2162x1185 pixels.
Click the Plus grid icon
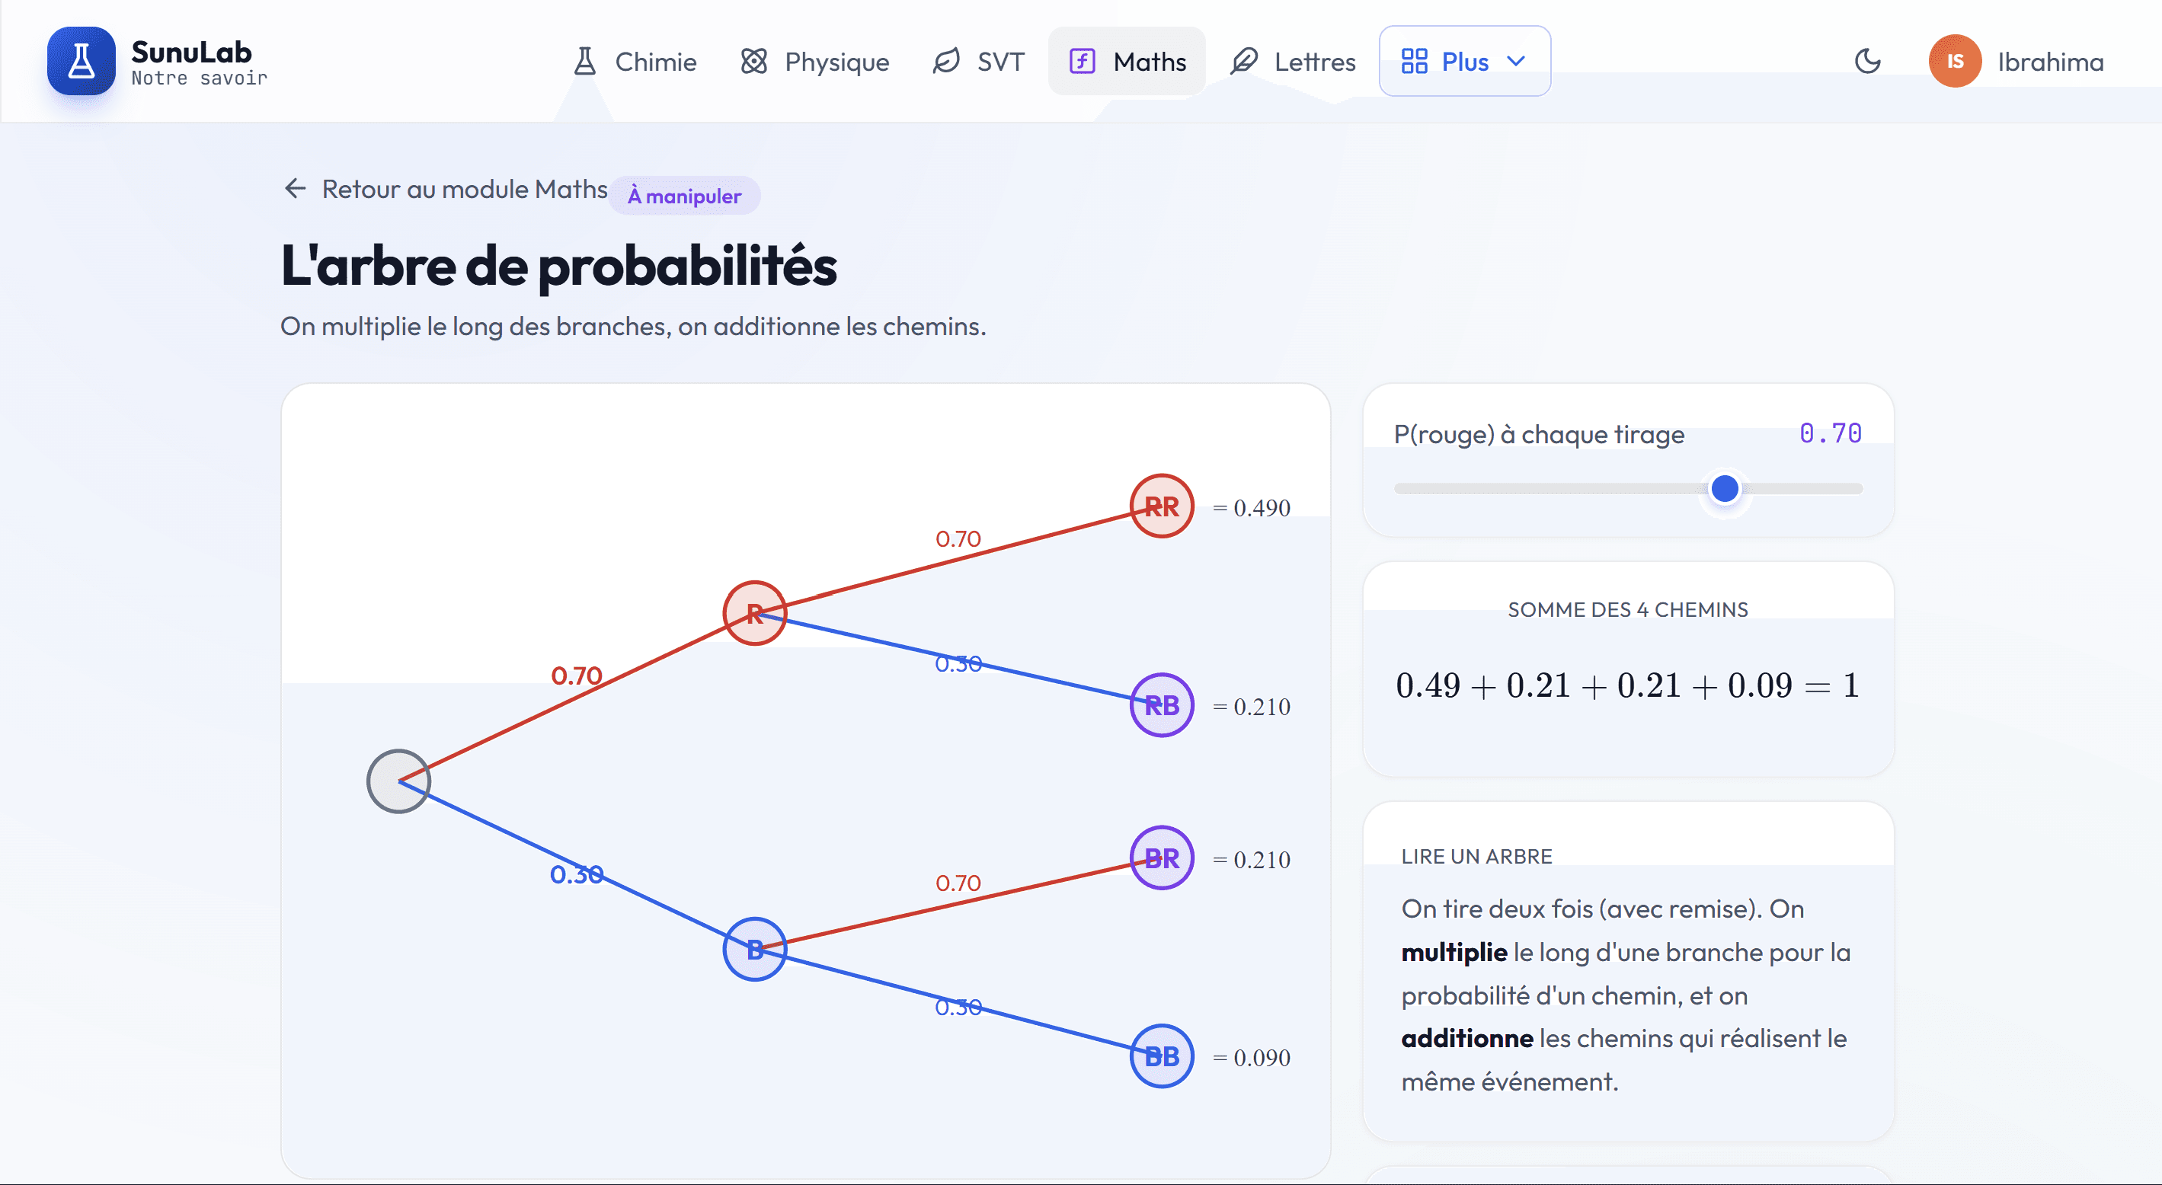tap(1414, 61)
